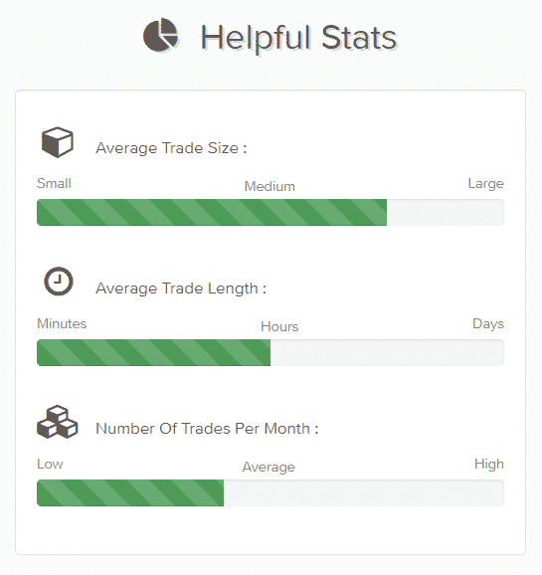Click the Number Of Trades Per Month label
Screen dimensions: 542x575
(x=207, y=429)
